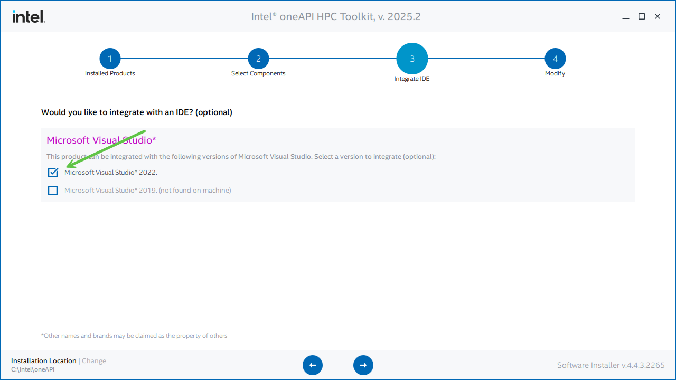
Task: Click 'Software Installer v.4.4.3.2265' version text
Action: 611,365
